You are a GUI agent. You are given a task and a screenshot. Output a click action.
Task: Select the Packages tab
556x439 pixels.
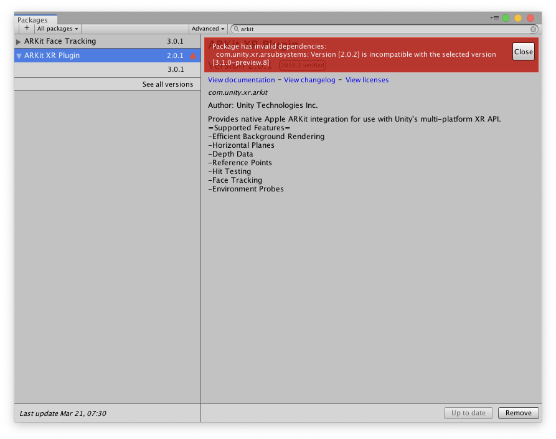point(35,20)
